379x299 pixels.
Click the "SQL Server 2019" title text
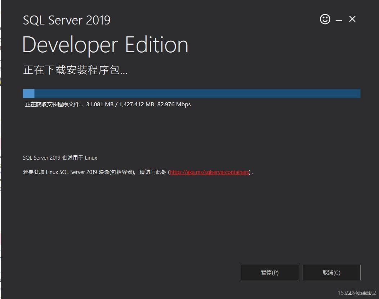tap(66, 20)
